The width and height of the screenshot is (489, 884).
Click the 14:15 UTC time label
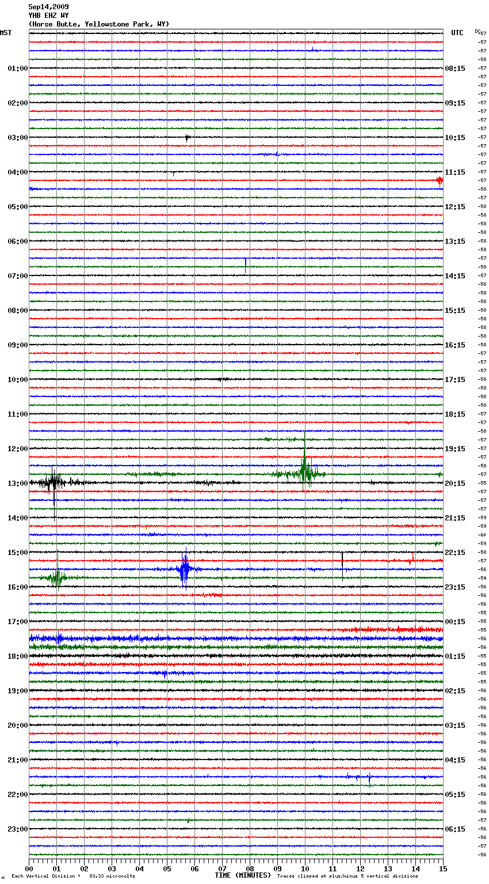tap(455, 276)
